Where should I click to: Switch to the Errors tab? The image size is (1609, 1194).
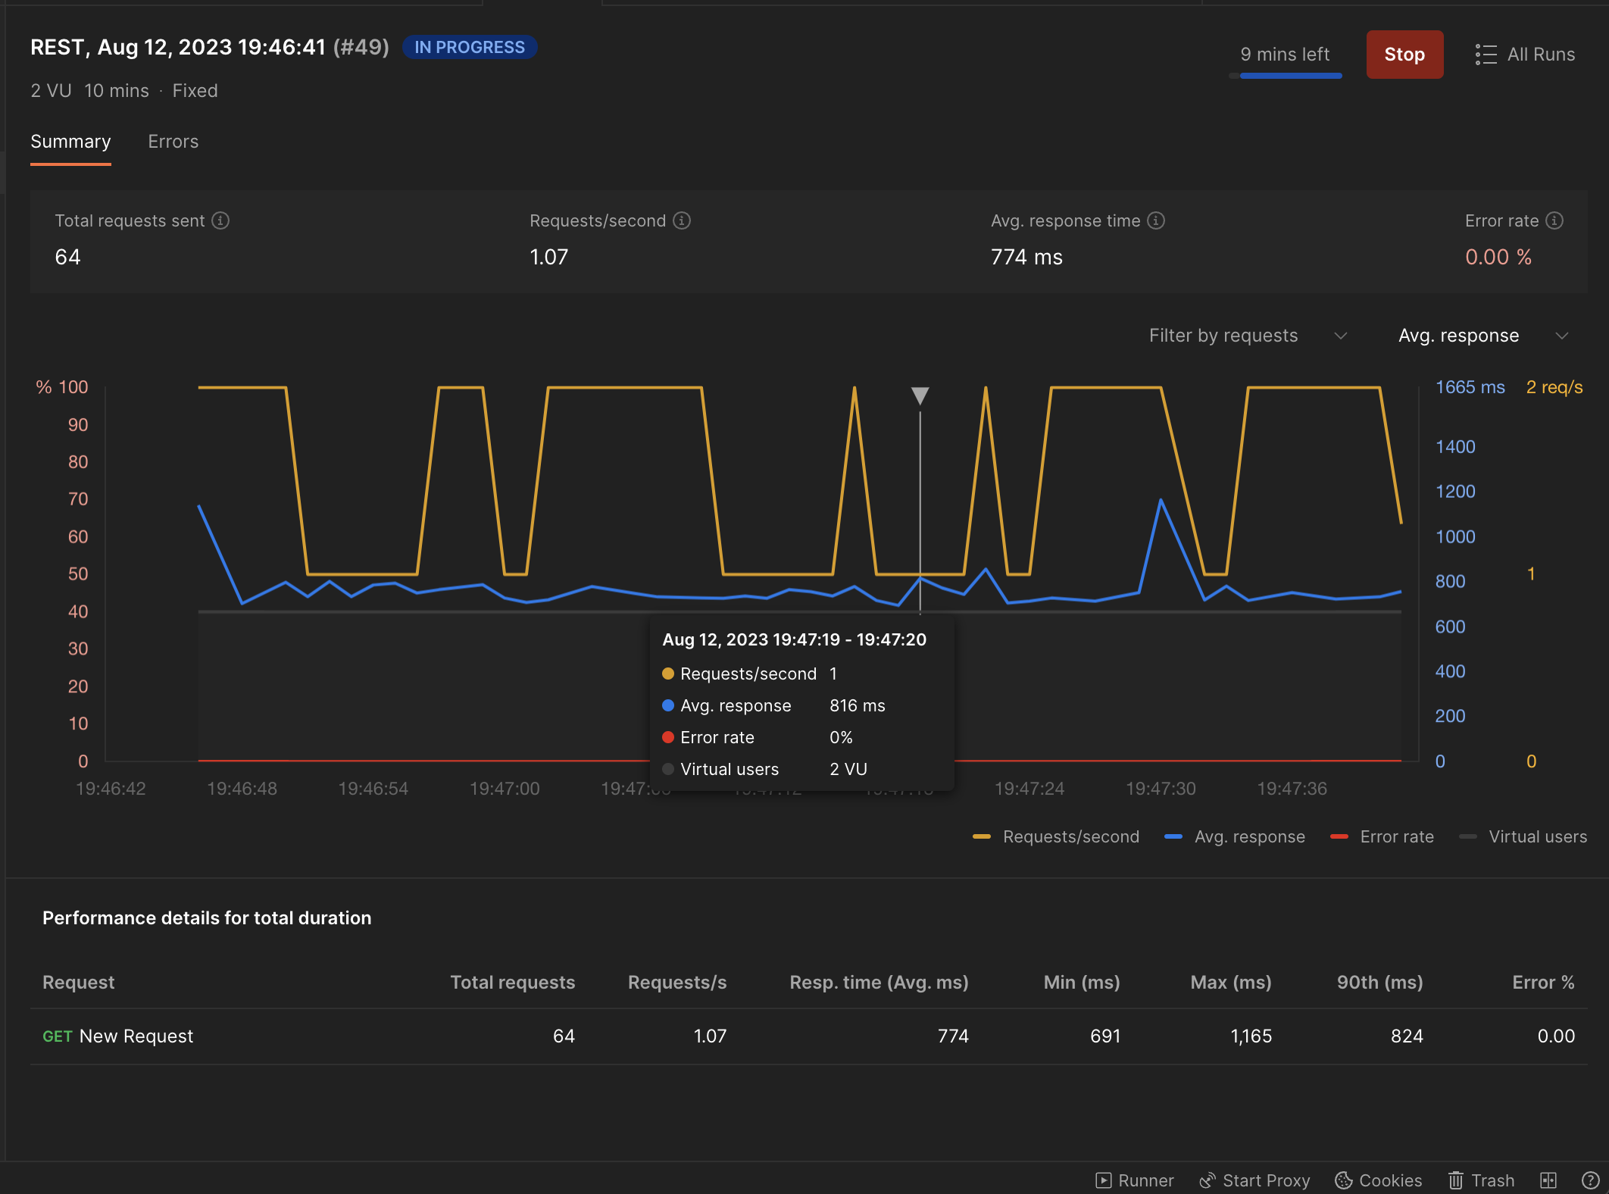click(x=173, y=140)
